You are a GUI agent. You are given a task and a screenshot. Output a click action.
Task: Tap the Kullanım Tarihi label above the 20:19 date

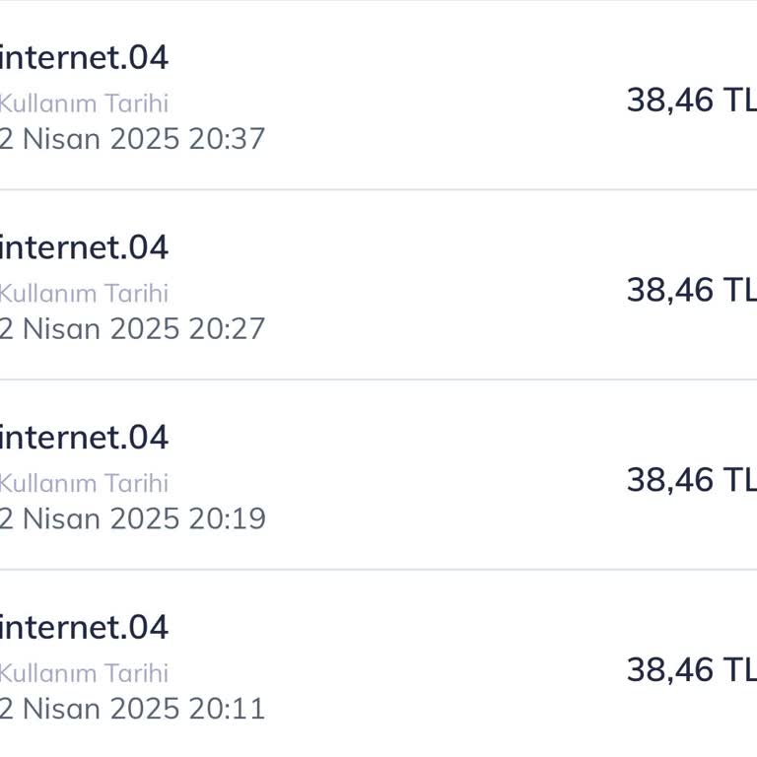[85, 483]
